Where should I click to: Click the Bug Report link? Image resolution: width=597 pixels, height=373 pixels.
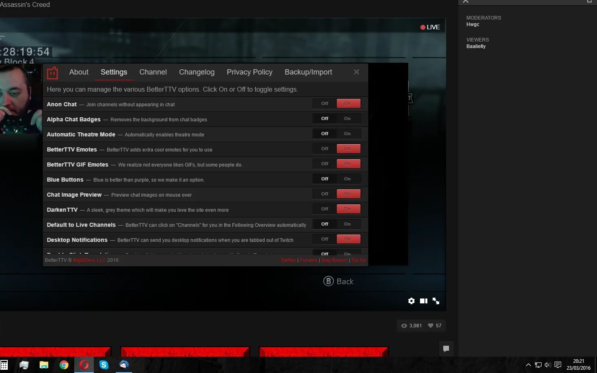tap(334, 260)
